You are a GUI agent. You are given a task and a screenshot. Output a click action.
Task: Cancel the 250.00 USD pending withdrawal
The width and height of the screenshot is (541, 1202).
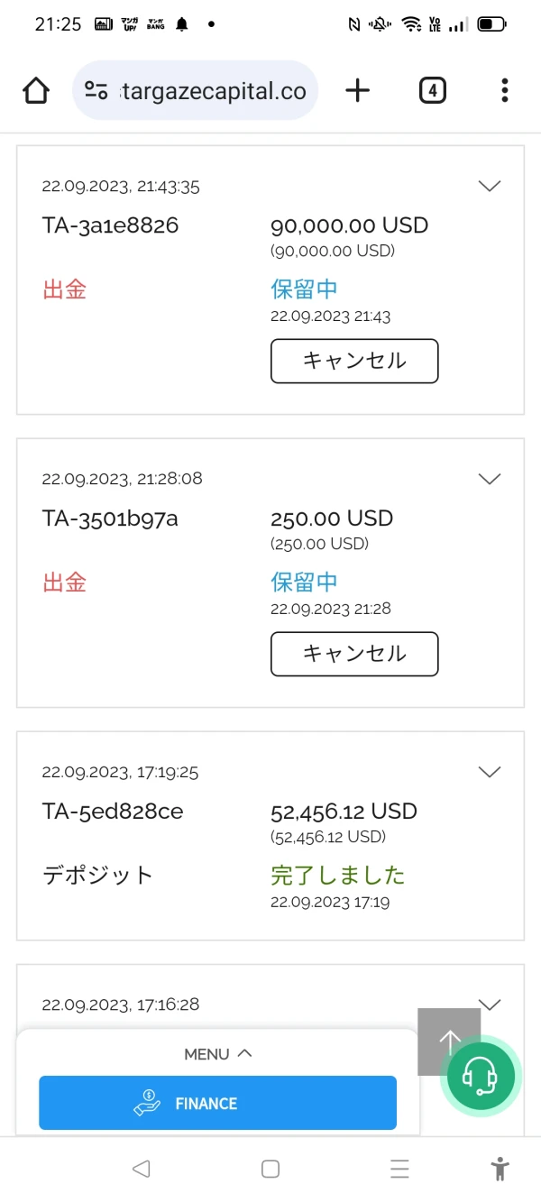tap(354, 654)
